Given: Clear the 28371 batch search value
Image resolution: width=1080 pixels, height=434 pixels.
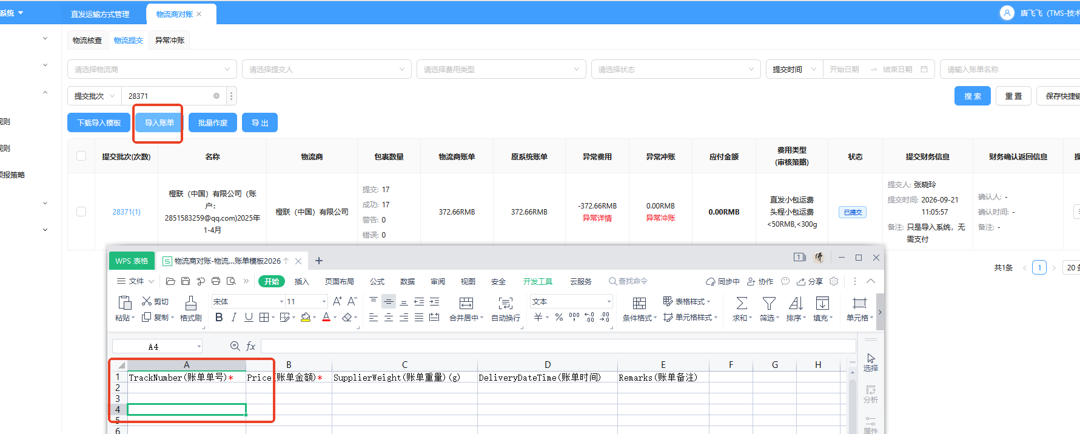Looking at the screenshot, I should pyautogui.click(x=216, y=96).
